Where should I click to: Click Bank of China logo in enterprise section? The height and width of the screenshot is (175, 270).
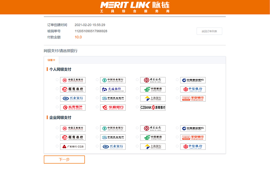pyautogui.click(x=153, y=128)
